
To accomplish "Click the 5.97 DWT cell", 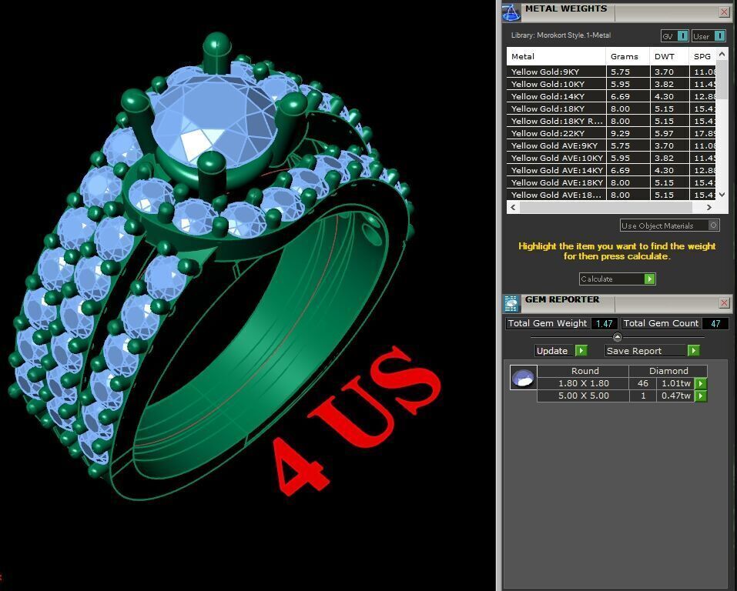I will tap(669, 133).
